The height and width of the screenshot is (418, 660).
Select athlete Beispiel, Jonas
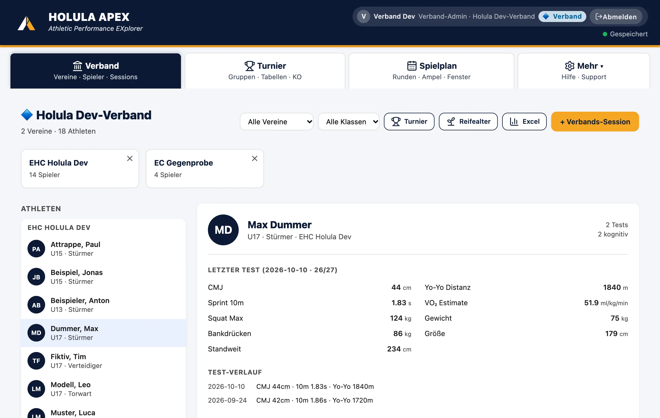pos(103,277)
